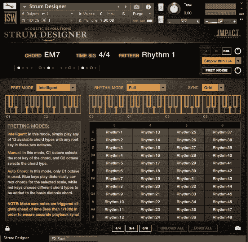Click the LOAD ALL button
248x242 pixels.
click(x=203, y=228)
